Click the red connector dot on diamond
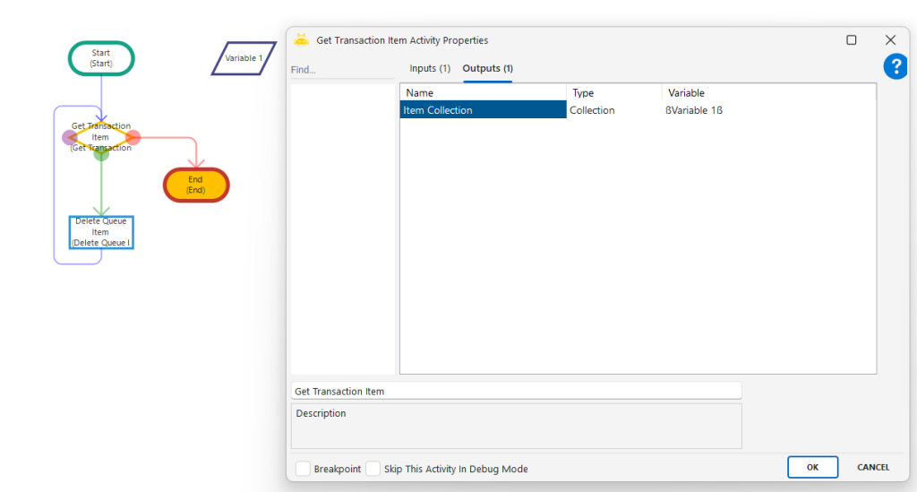 [133, 137]
